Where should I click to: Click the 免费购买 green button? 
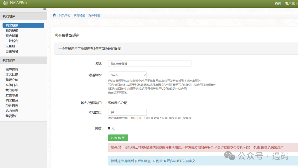point(118,138)
